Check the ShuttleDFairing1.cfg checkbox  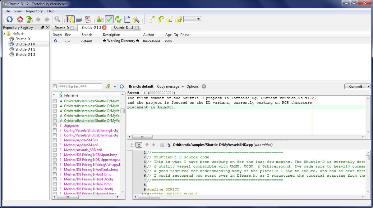[55, 131]
